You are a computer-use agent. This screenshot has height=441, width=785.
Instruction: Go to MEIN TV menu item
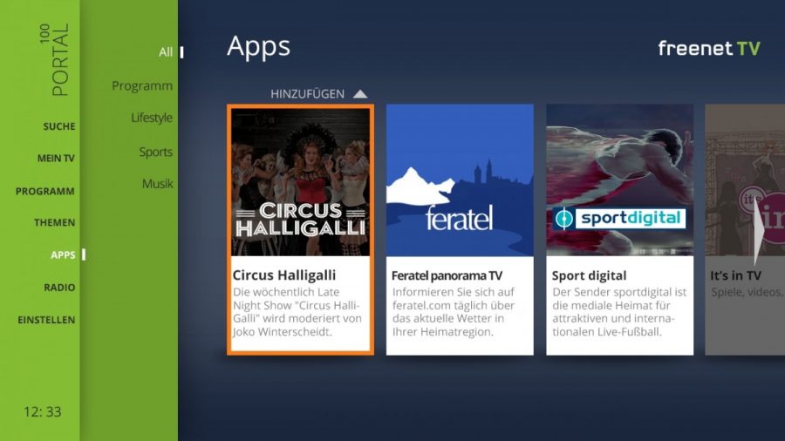[x=56, y=159]
